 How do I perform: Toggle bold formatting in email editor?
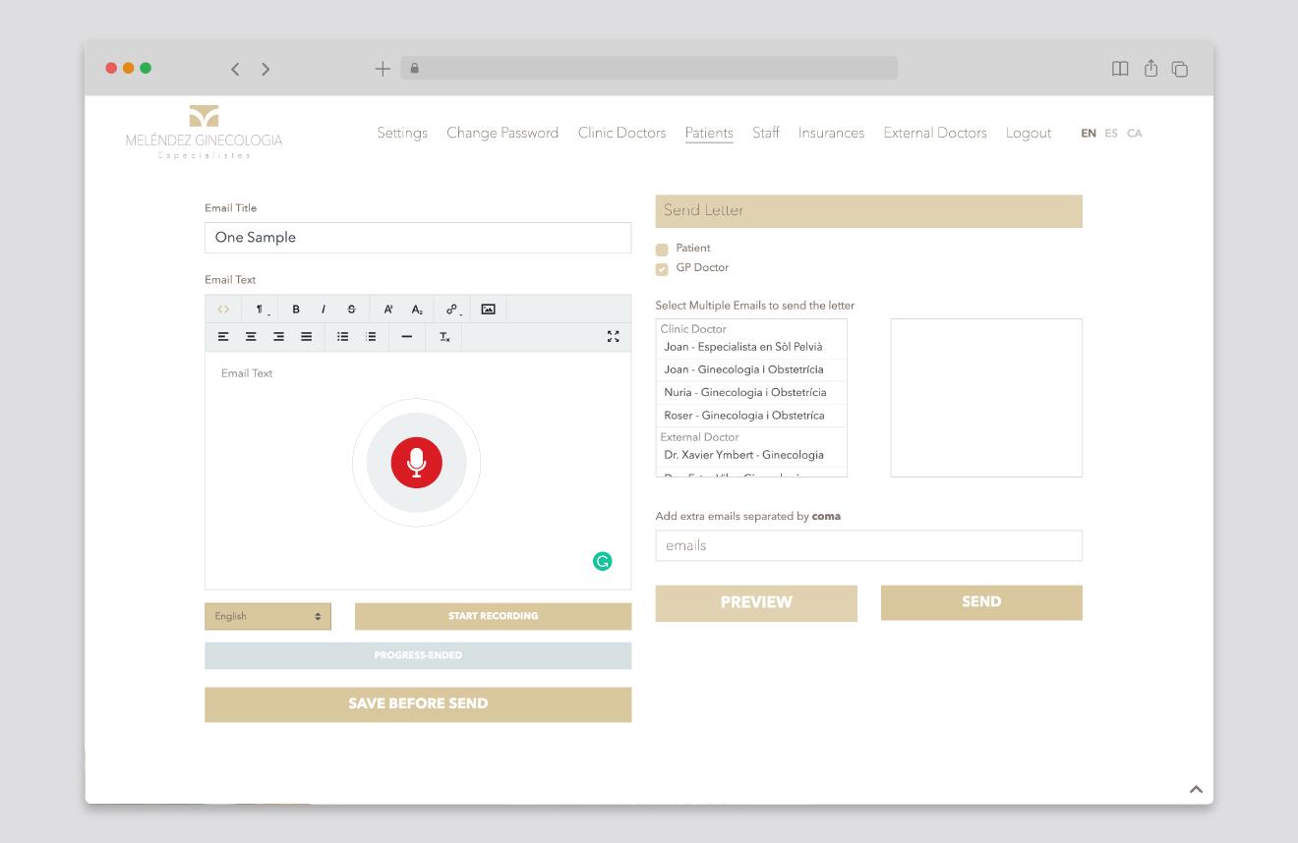[296, 309]
